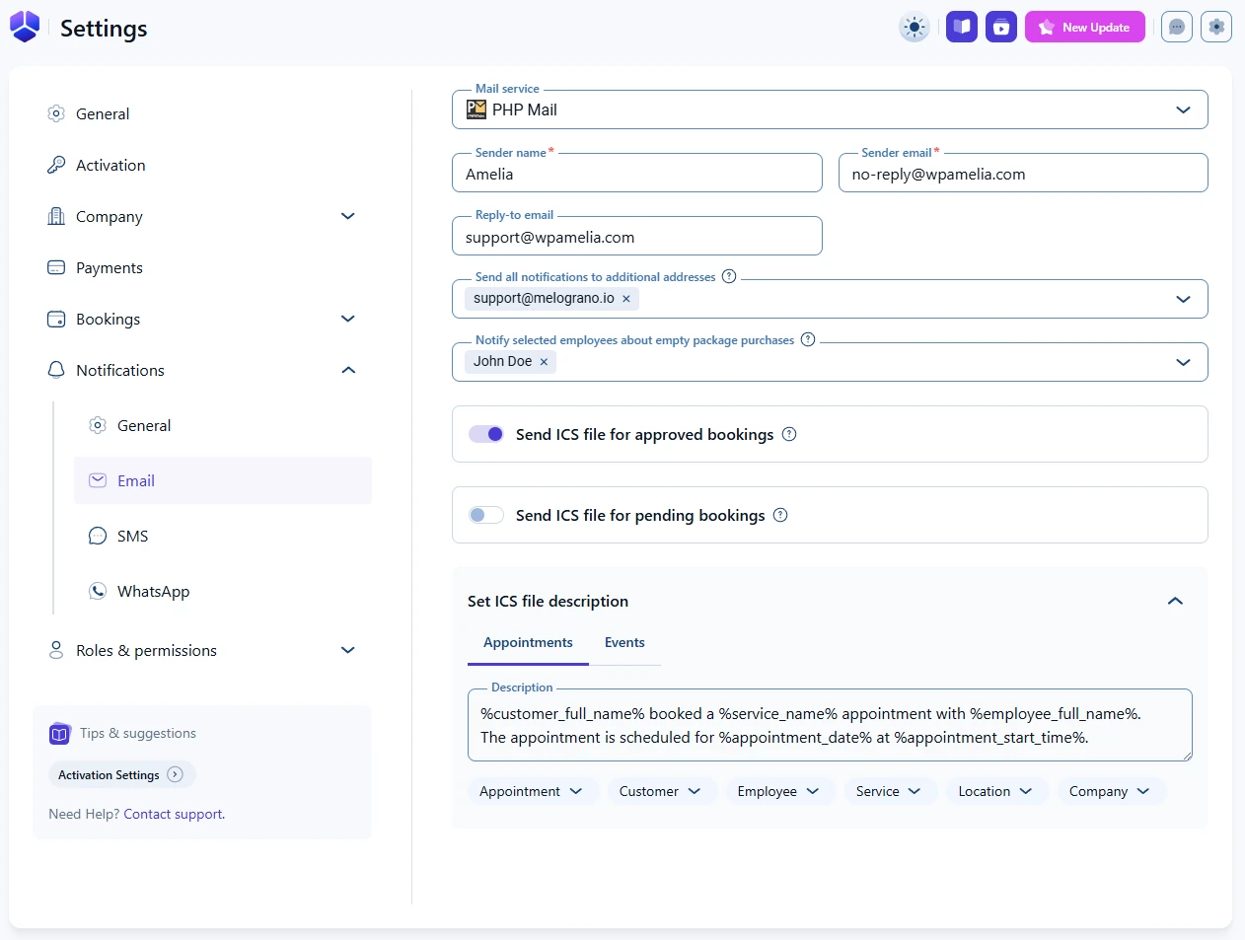Remove support@melograno.io address tag
This screenshot has height=940, width=1245.
[x=626, y=299]
